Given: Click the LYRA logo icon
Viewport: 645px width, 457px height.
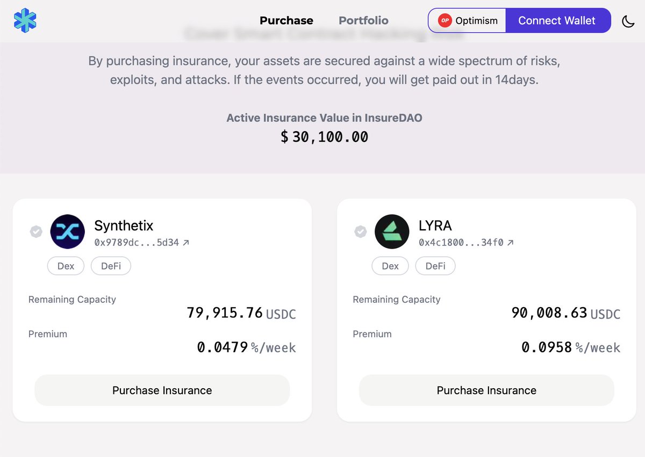Looking at the screenshot, I should pos(392,231).
